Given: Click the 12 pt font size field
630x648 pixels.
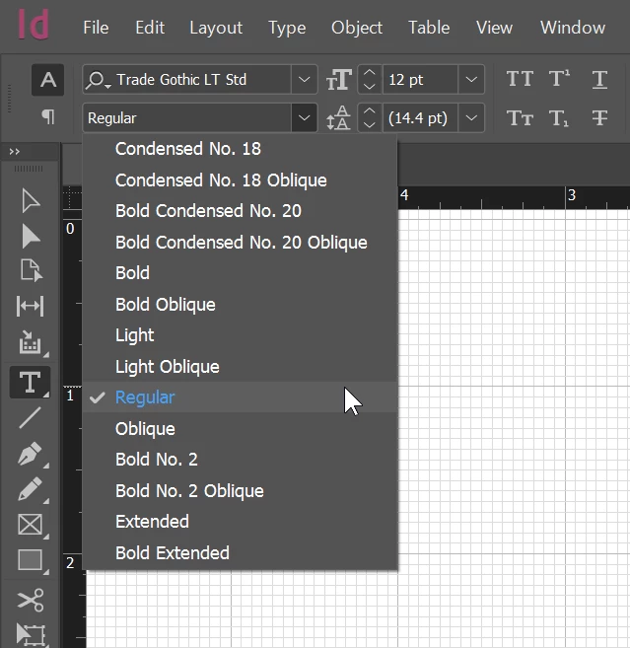Looking at the screenshot, I should [420, 79].
